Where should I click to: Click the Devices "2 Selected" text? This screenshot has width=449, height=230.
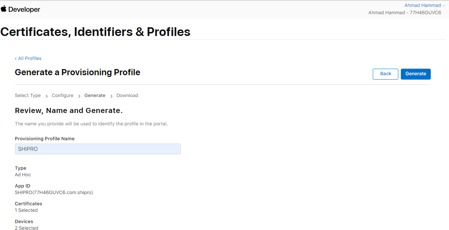27,228
